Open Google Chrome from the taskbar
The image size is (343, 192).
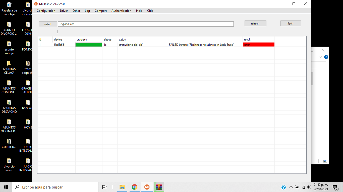pyautogui.click(x=135, y=187)
